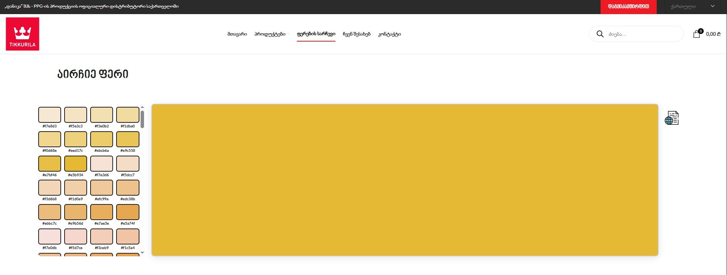This screenshot has height=275, width=727.
Task: Select swatch #f1c5a4
Action: click(x=128, y=236)
